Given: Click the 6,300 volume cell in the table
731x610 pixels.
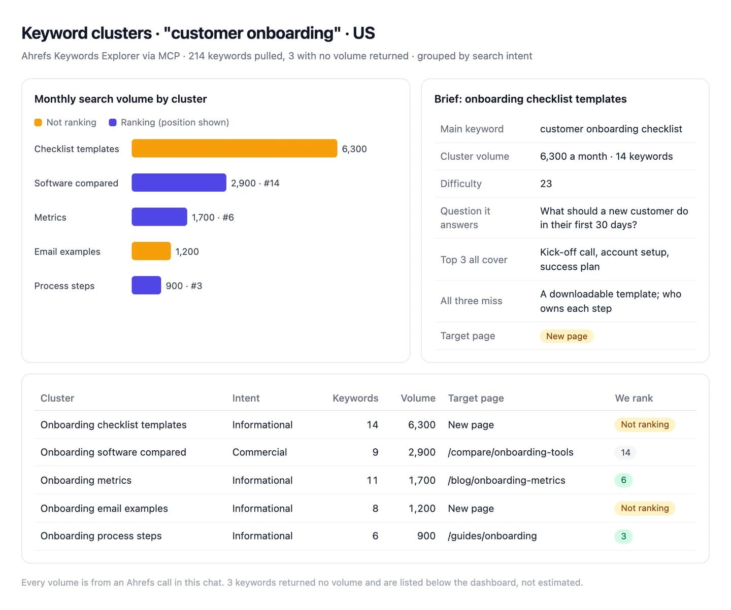Looking at the screenshot, I should tap(422, 425).
